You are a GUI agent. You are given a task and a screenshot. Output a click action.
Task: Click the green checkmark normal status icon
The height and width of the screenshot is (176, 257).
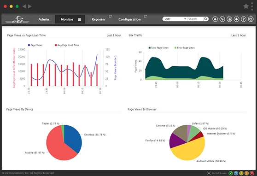(231, 173)
